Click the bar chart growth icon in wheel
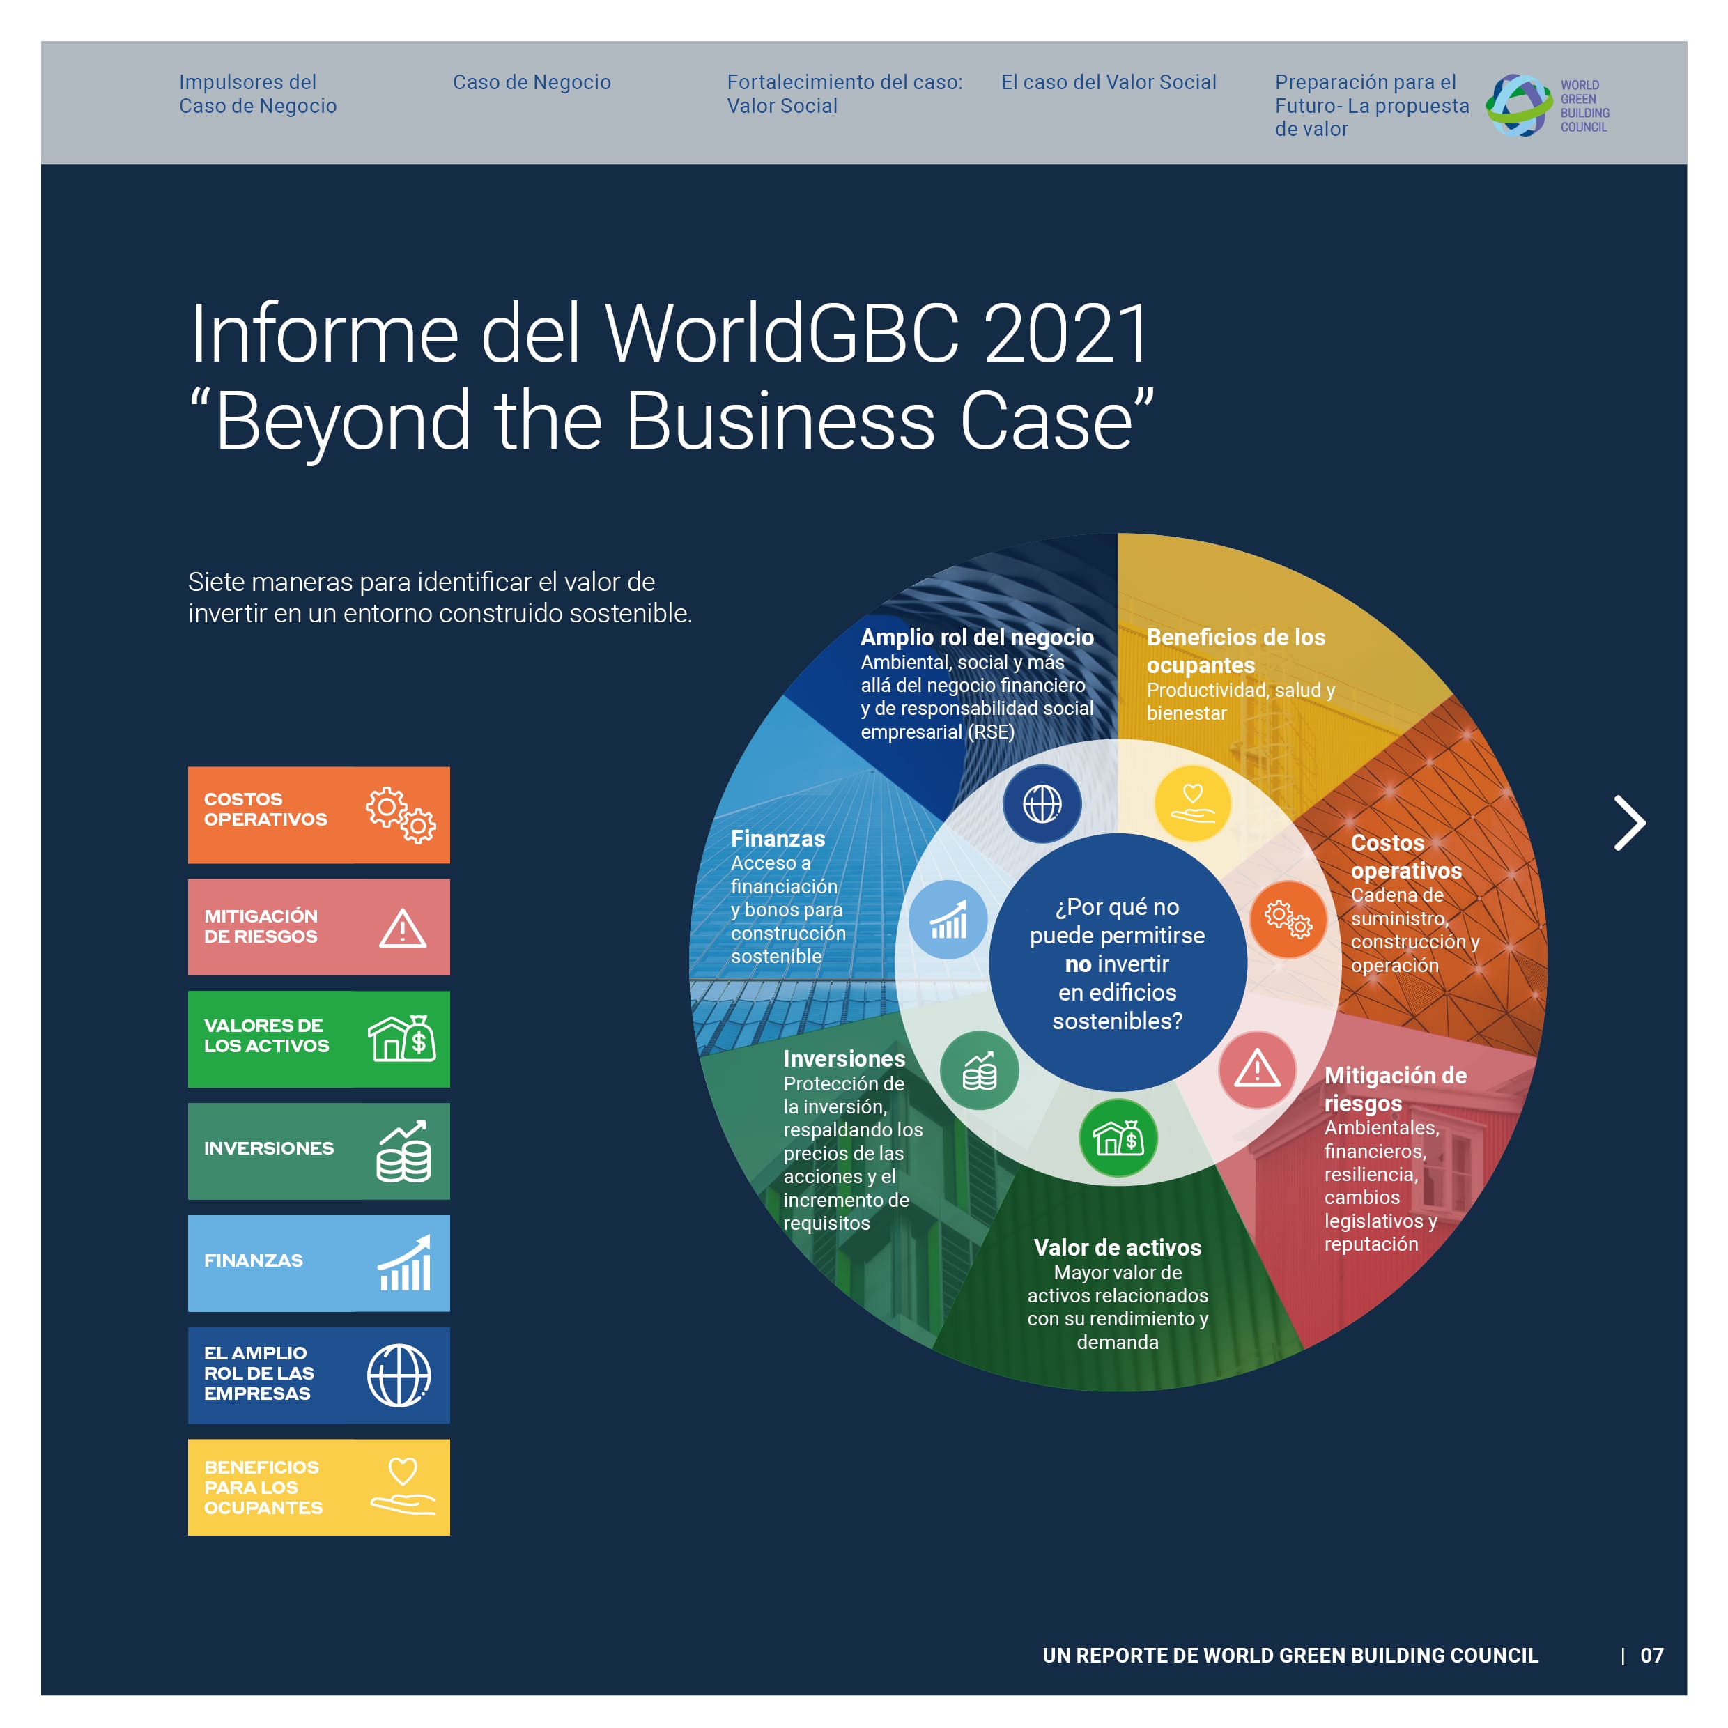The width and height of the screenshot is (1728, 1728). pyautogui.click(x=948, y=920)
